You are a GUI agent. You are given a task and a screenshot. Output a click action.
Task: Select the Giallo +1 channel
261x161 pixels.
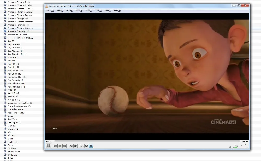click(12, 142)
